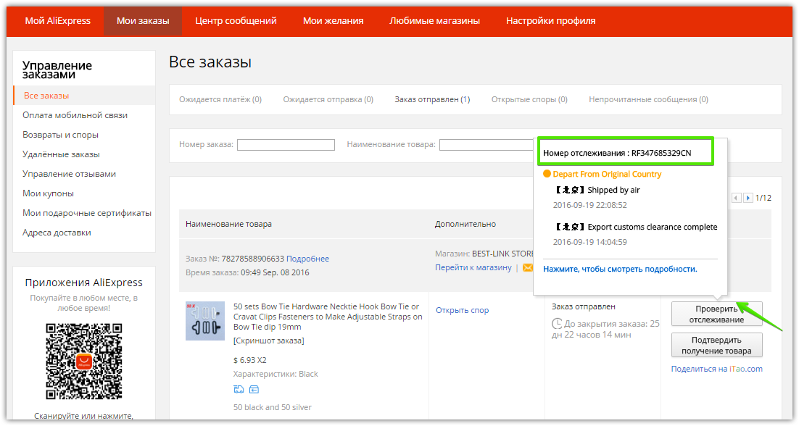Open Мои подарочные сертификаты
This screenshot has height=426, width=799.
click(x=86, y=213)
